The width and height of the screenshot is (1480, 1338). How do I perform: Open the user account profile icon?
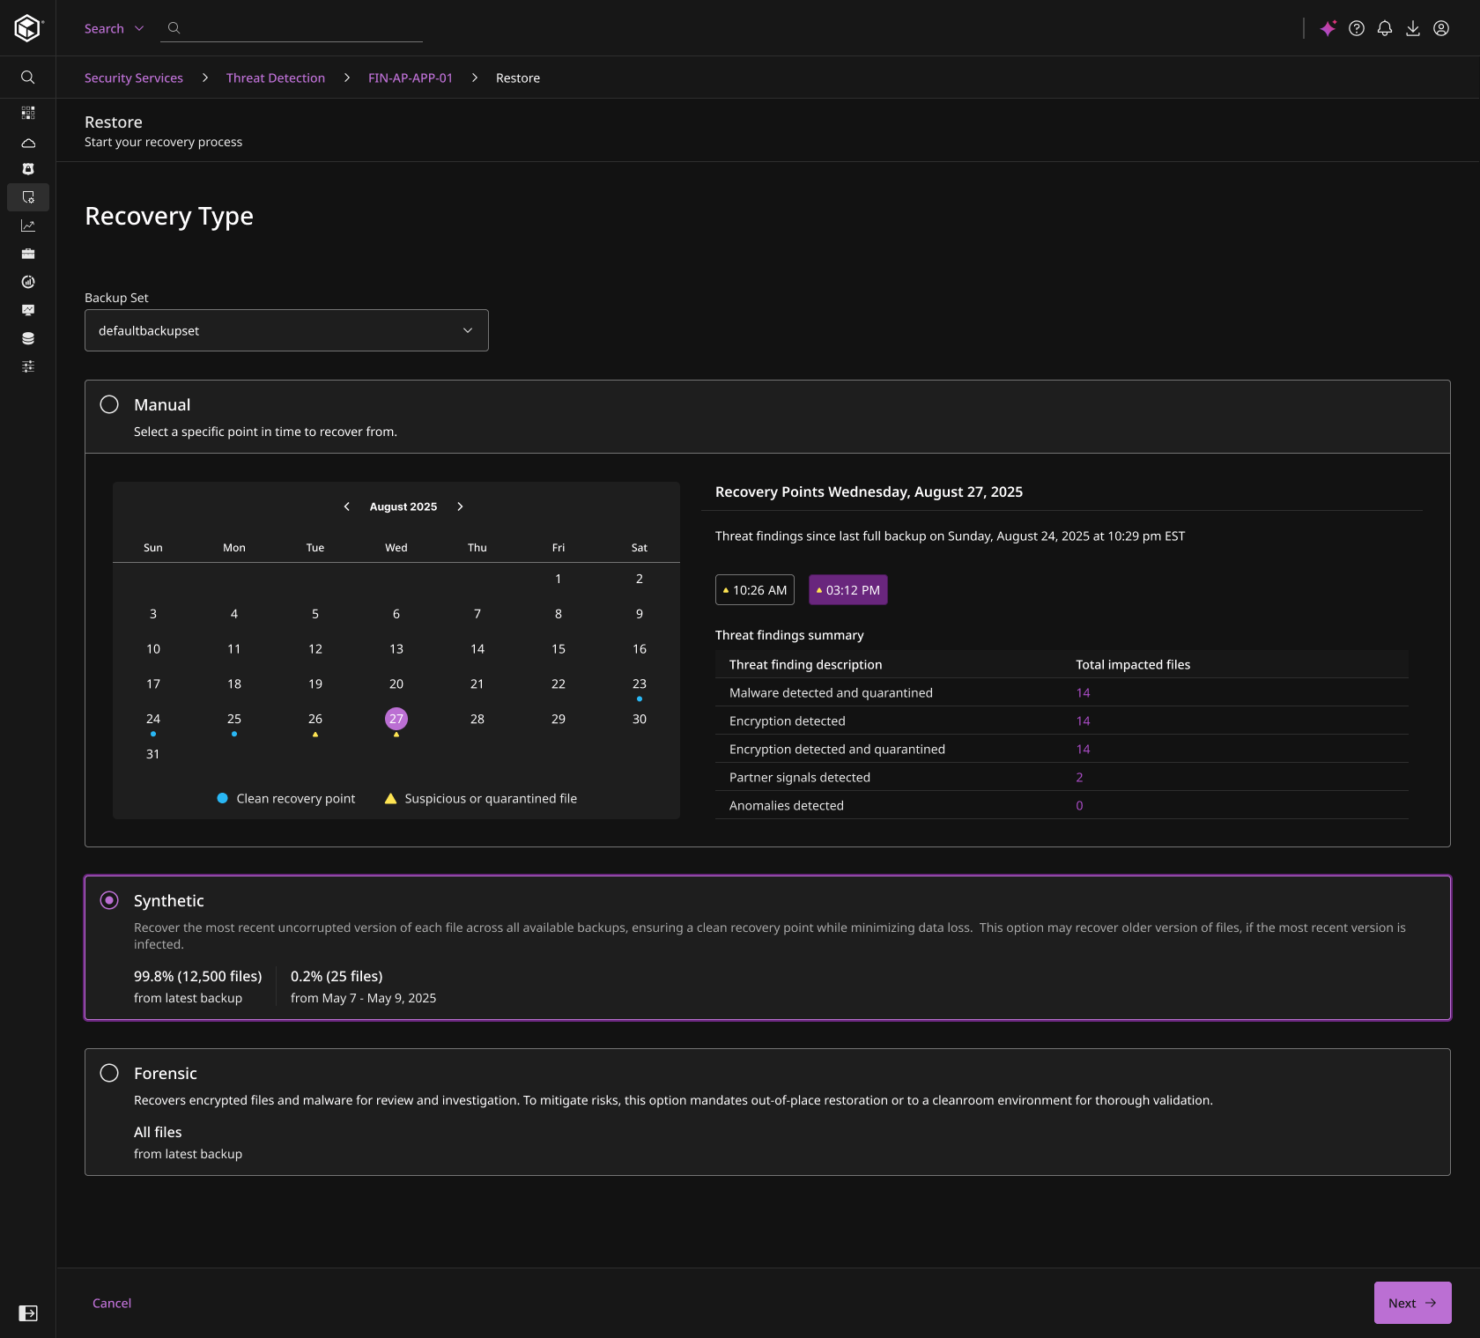pyautogui.click(x=1441, y=28)
